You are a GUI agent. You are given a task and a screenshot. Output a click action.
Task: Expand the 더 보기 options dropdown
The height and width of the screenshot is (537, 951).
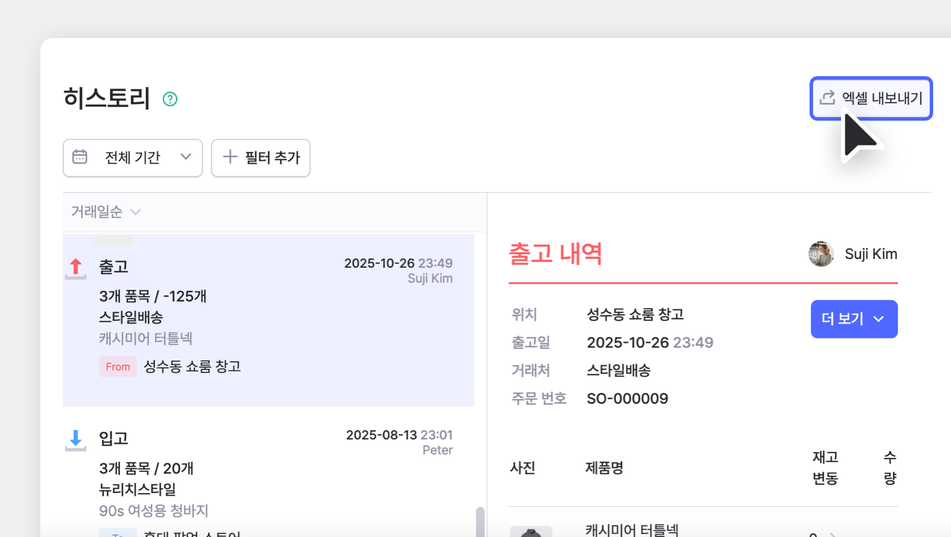tap(854, 319)
